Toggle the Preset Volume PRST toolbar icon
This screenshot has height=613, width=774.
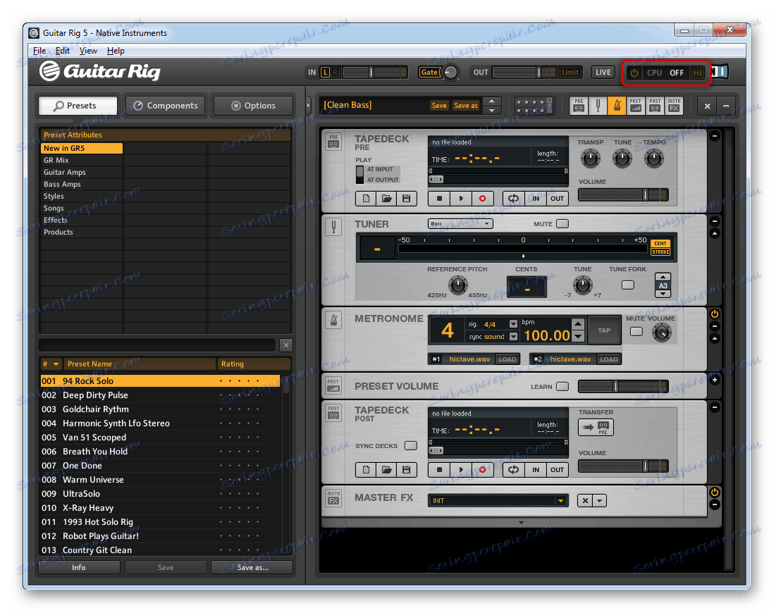click(x=636, y=106)
